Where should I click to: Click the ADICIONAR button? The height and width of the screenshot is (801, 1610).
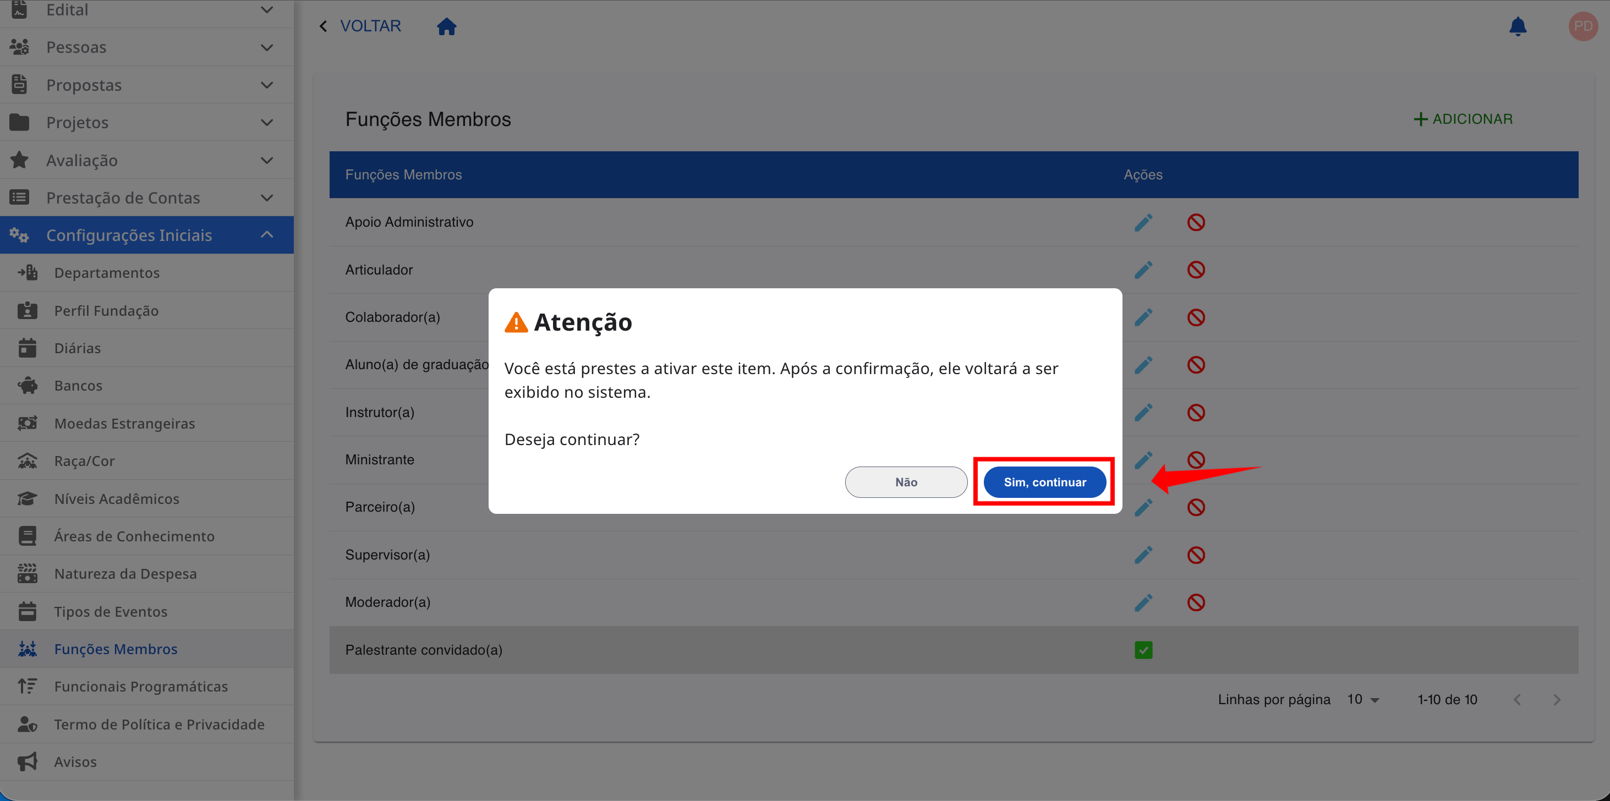click(x=1463, y=119)
